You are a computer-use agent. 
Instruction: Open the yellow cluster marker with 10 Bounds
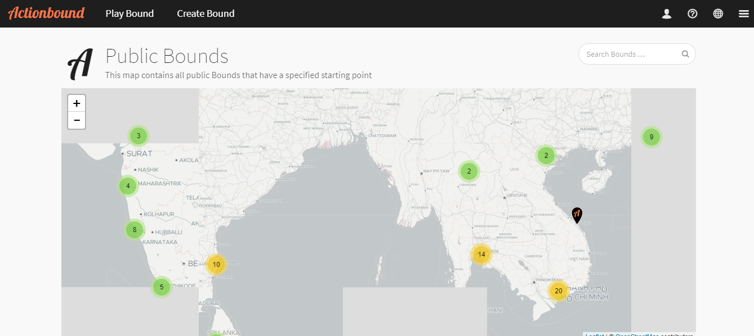click(216, 264)
